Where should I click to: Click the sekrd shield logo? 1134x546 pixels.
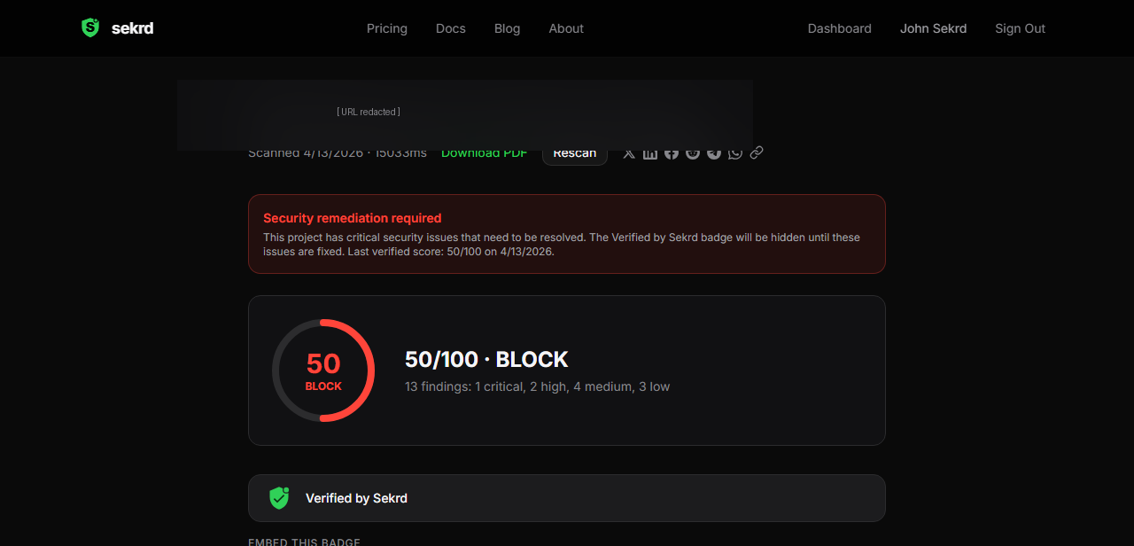click(89, 27)
